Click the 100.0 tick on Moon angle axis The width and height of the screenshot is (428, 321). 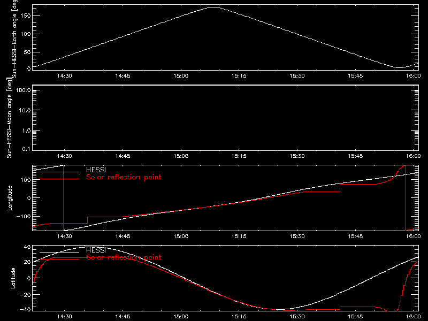[x=23, y=90]
